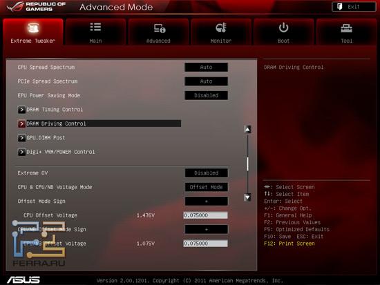Viewport: 380px width, 285px height.
Task: Switch to Tool tab
Action: (x=346, y=32)
